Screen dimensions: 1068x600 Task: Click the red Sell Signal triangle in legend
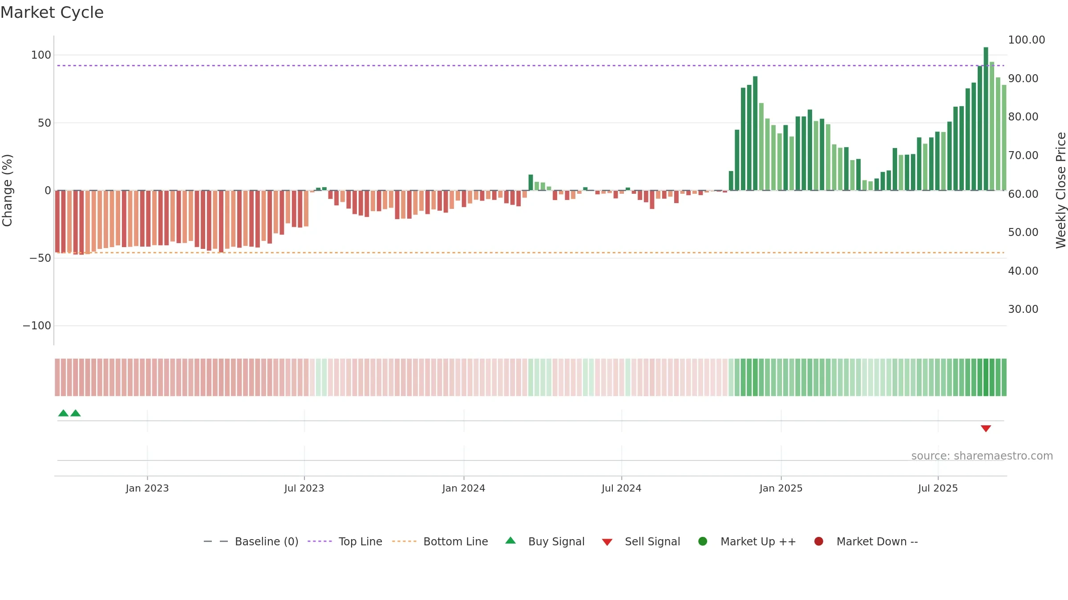607,542
